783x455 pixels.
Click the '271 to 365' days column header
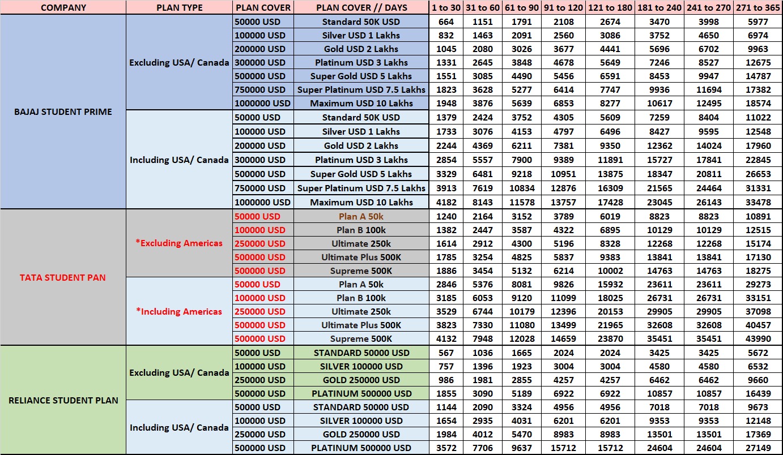tap(758, 8)
